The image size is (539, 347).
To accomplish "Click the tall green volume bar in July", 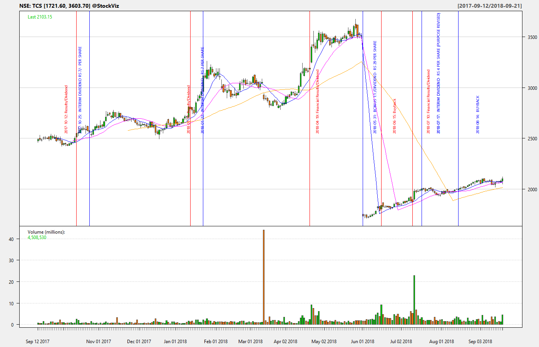I will click(x=414, y=300).
